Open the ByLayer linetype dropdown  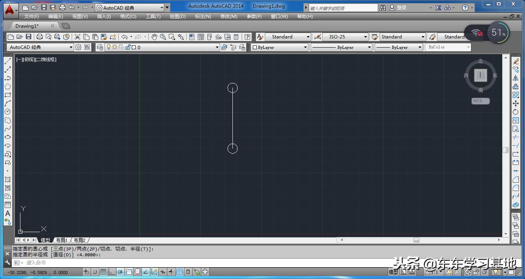pos(342,47)
